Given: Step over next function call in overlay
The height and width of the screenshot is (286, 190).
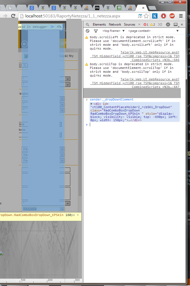Looking at the screenshot, I should pyautogui.click(x=59, y=27).
